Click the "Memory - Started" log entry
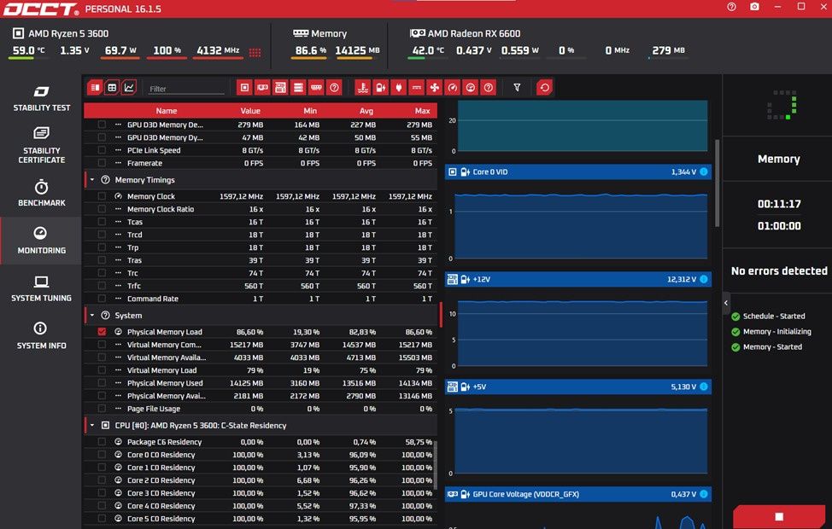 pyautogui.click(x=772, y=347)
